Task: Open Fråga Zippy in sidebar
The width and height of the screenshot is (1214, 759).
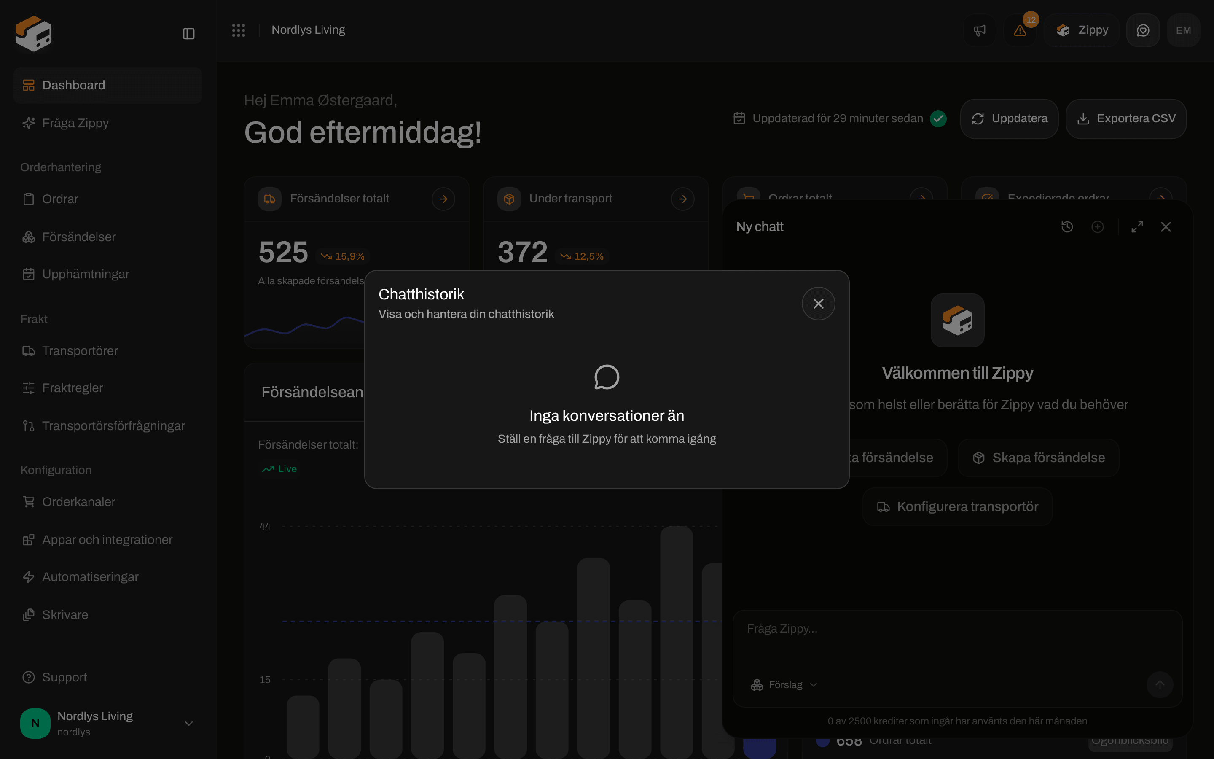Action: click(108, 123)
